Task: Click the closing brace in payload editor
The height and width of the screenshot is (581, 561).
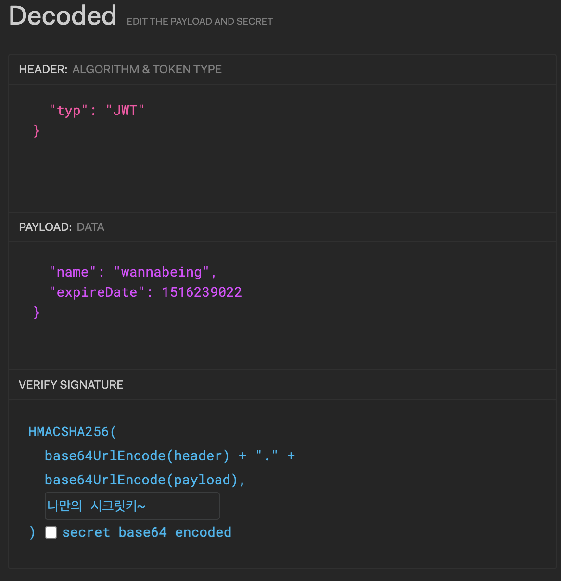Action: point(37,313)
